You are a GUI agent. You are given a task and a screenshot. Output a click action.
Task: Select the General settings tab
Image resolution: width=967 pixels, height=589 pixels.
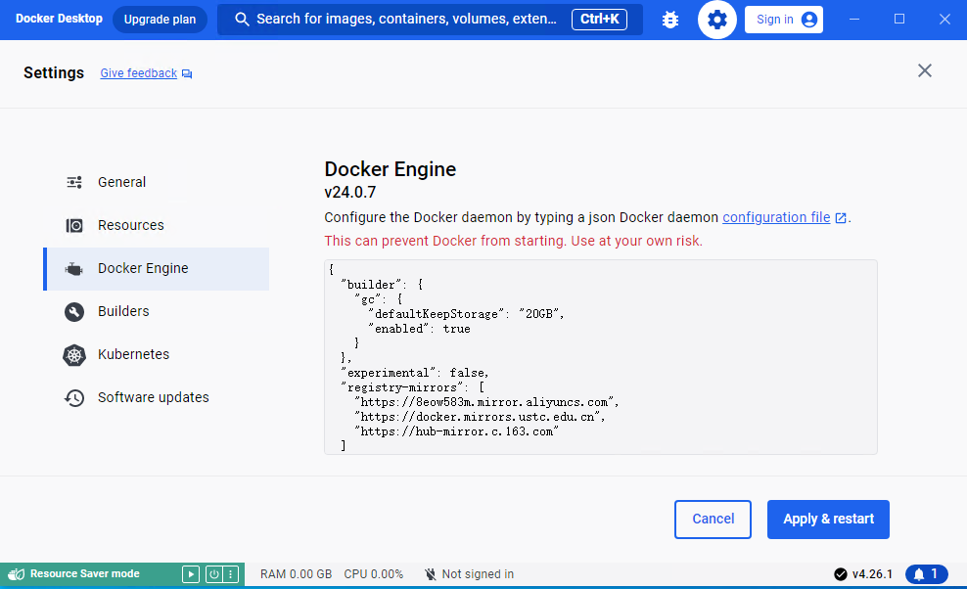point(156,183)
